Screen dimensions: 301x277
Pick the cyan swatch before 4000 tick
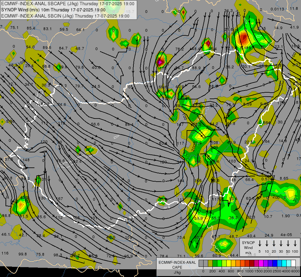[x=284, y=263]
